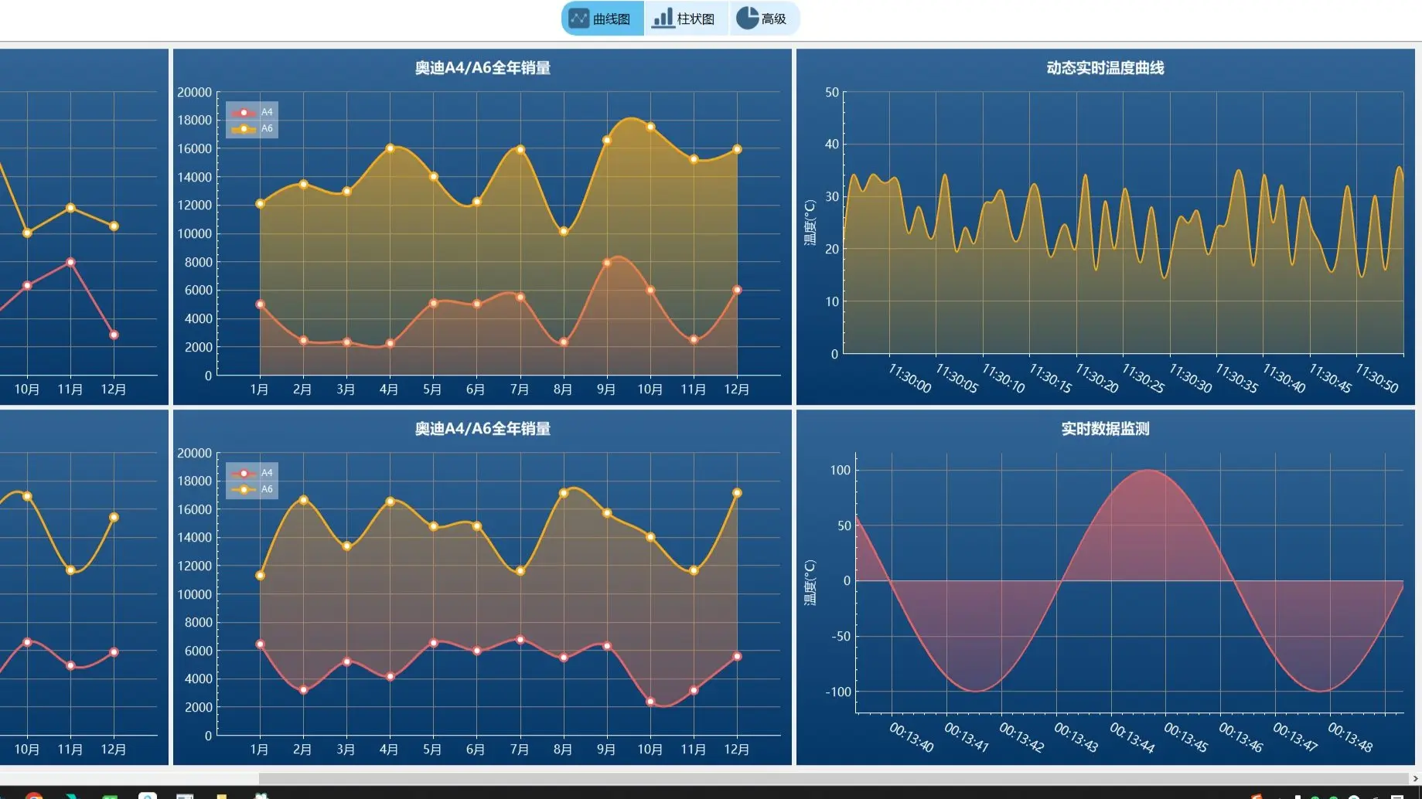Screen dimensions: 1422x799
Task: Click lower chart A6 point for 8月
Action: pyautogui.click(x=564, y=493)
